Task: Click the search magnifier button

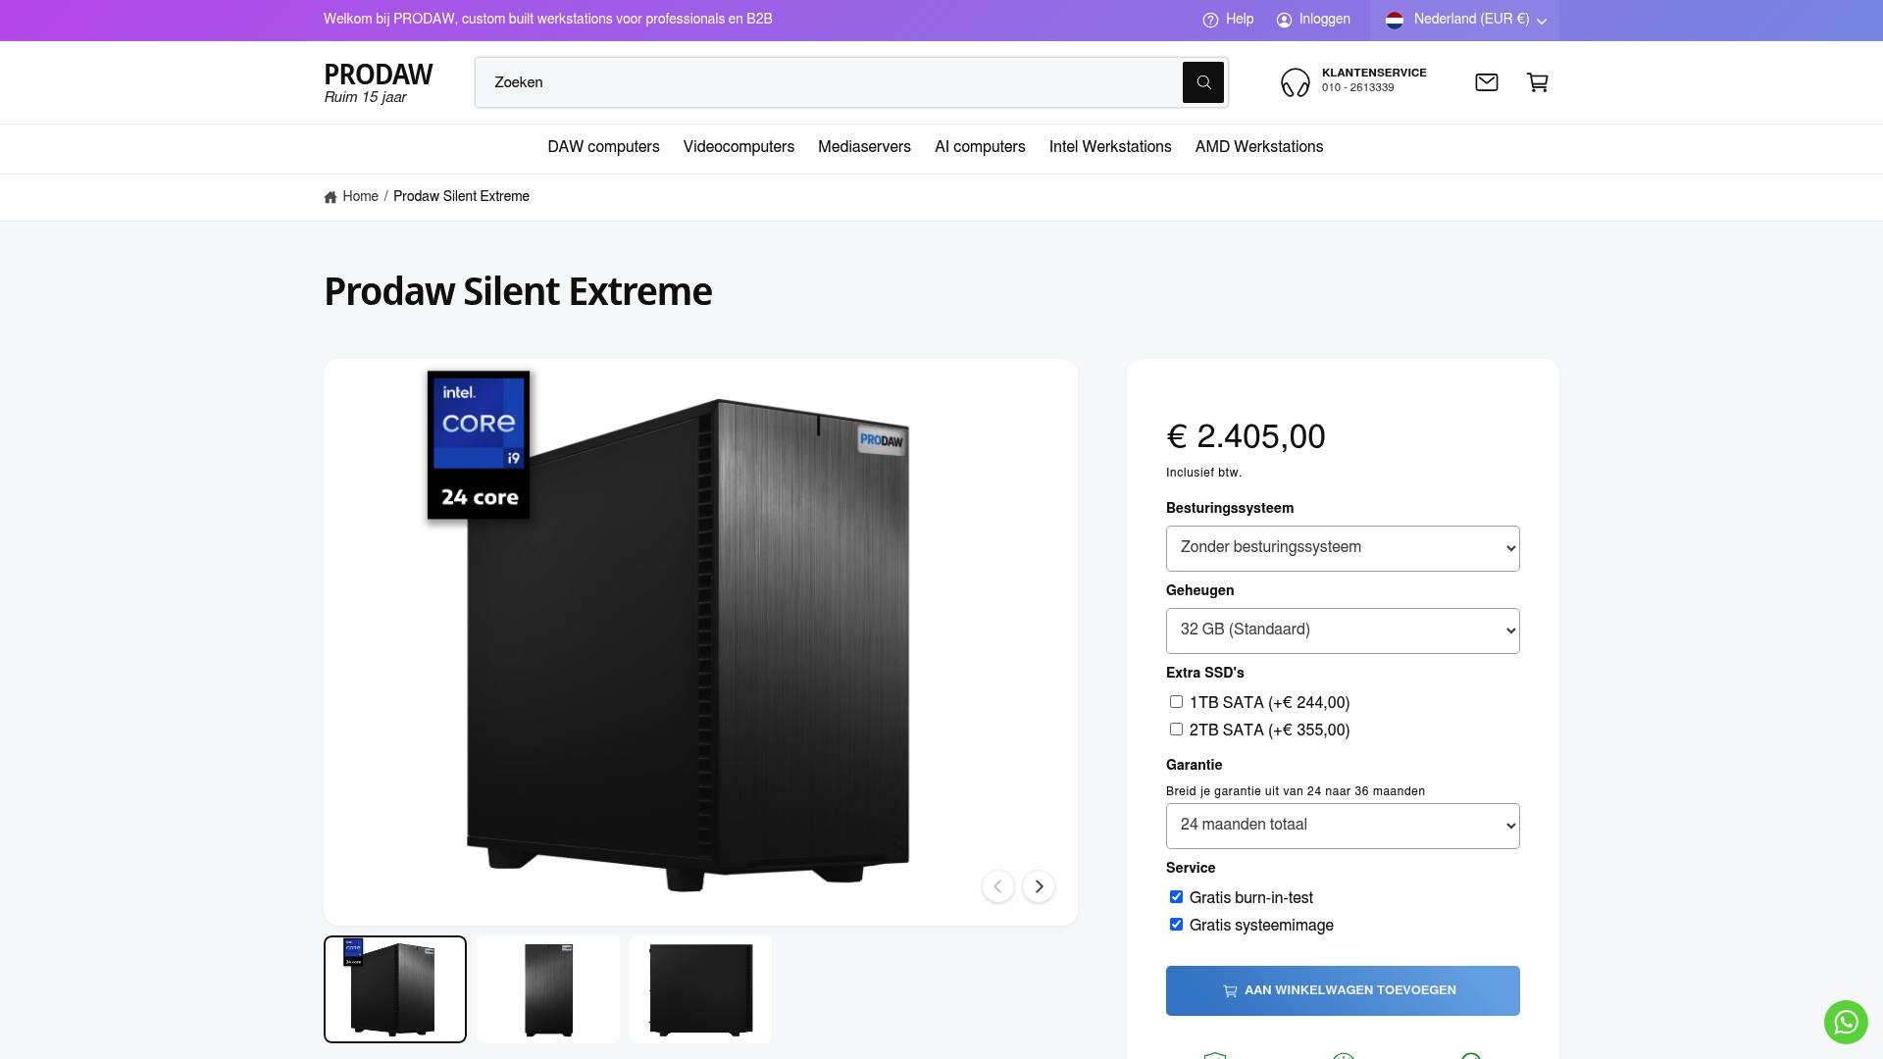Action: (x=1202, y=82)
